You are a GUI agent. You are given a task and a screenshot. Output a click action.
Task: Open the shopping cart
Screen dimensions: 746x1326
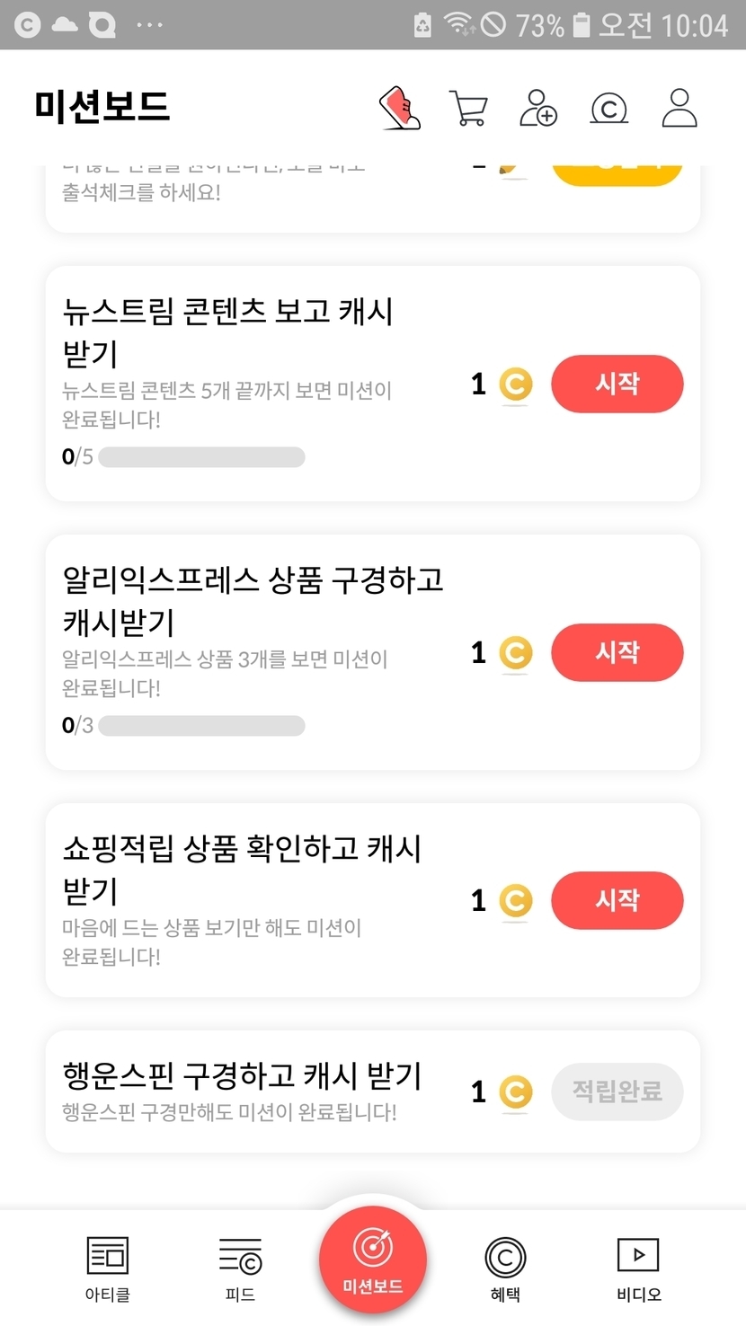pos(467,109)
